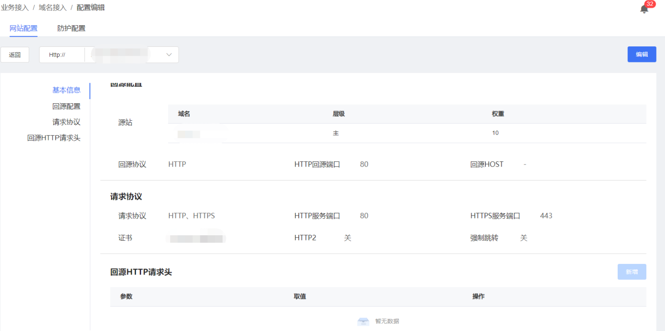Click the 32 notification badge

tap(650, 4)
